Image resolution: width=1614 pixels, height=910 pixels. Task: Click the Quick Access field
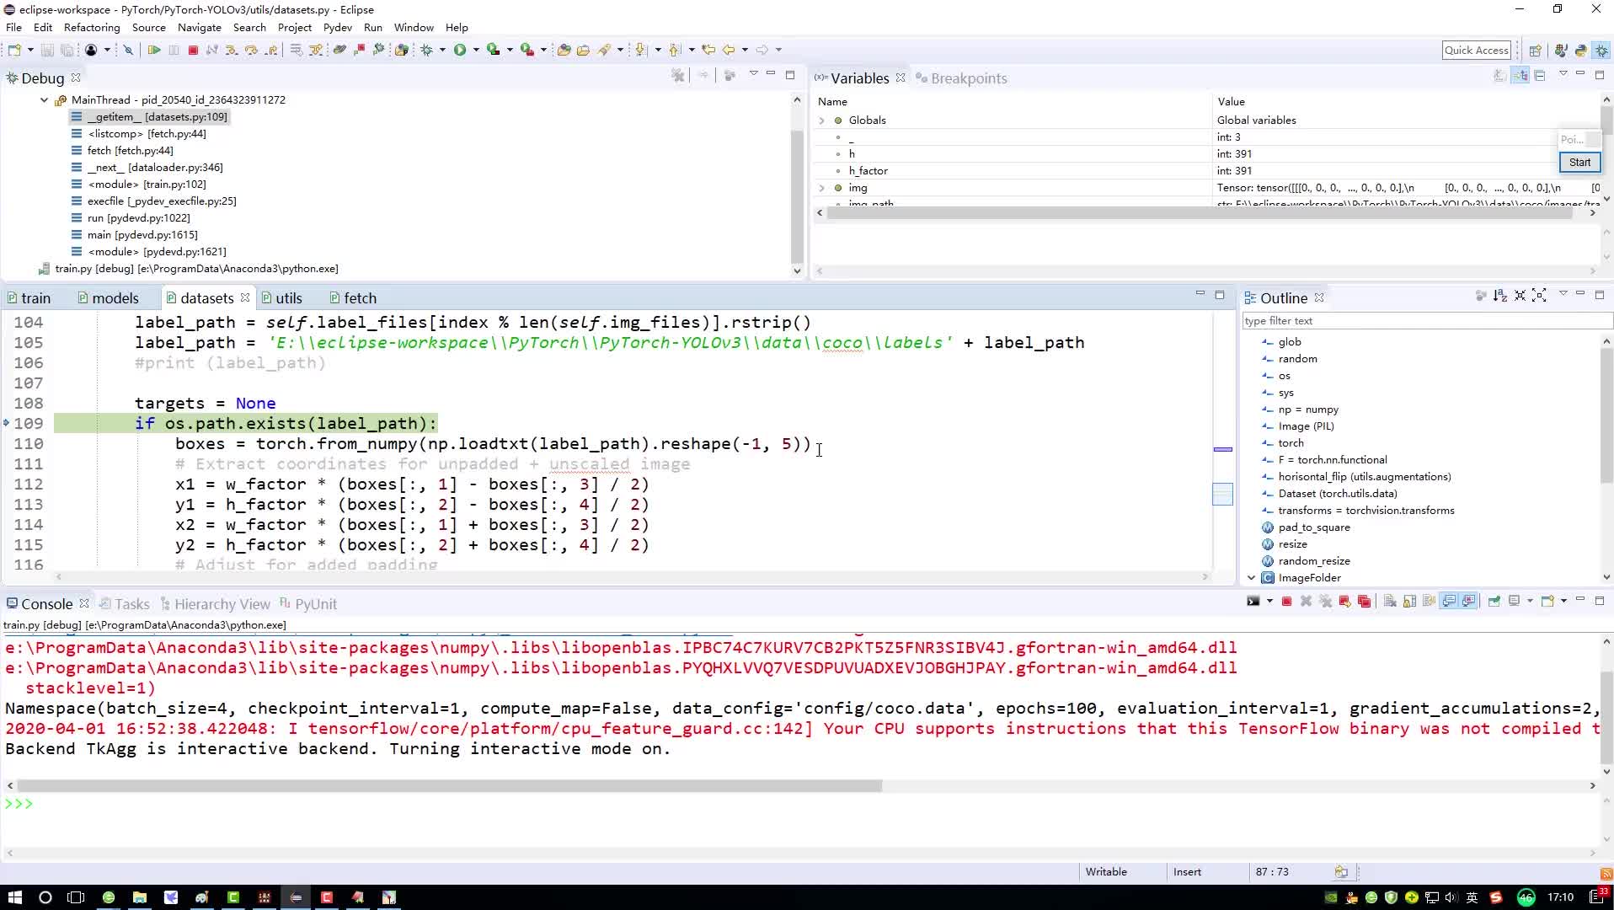click(x=1477, y=51)
